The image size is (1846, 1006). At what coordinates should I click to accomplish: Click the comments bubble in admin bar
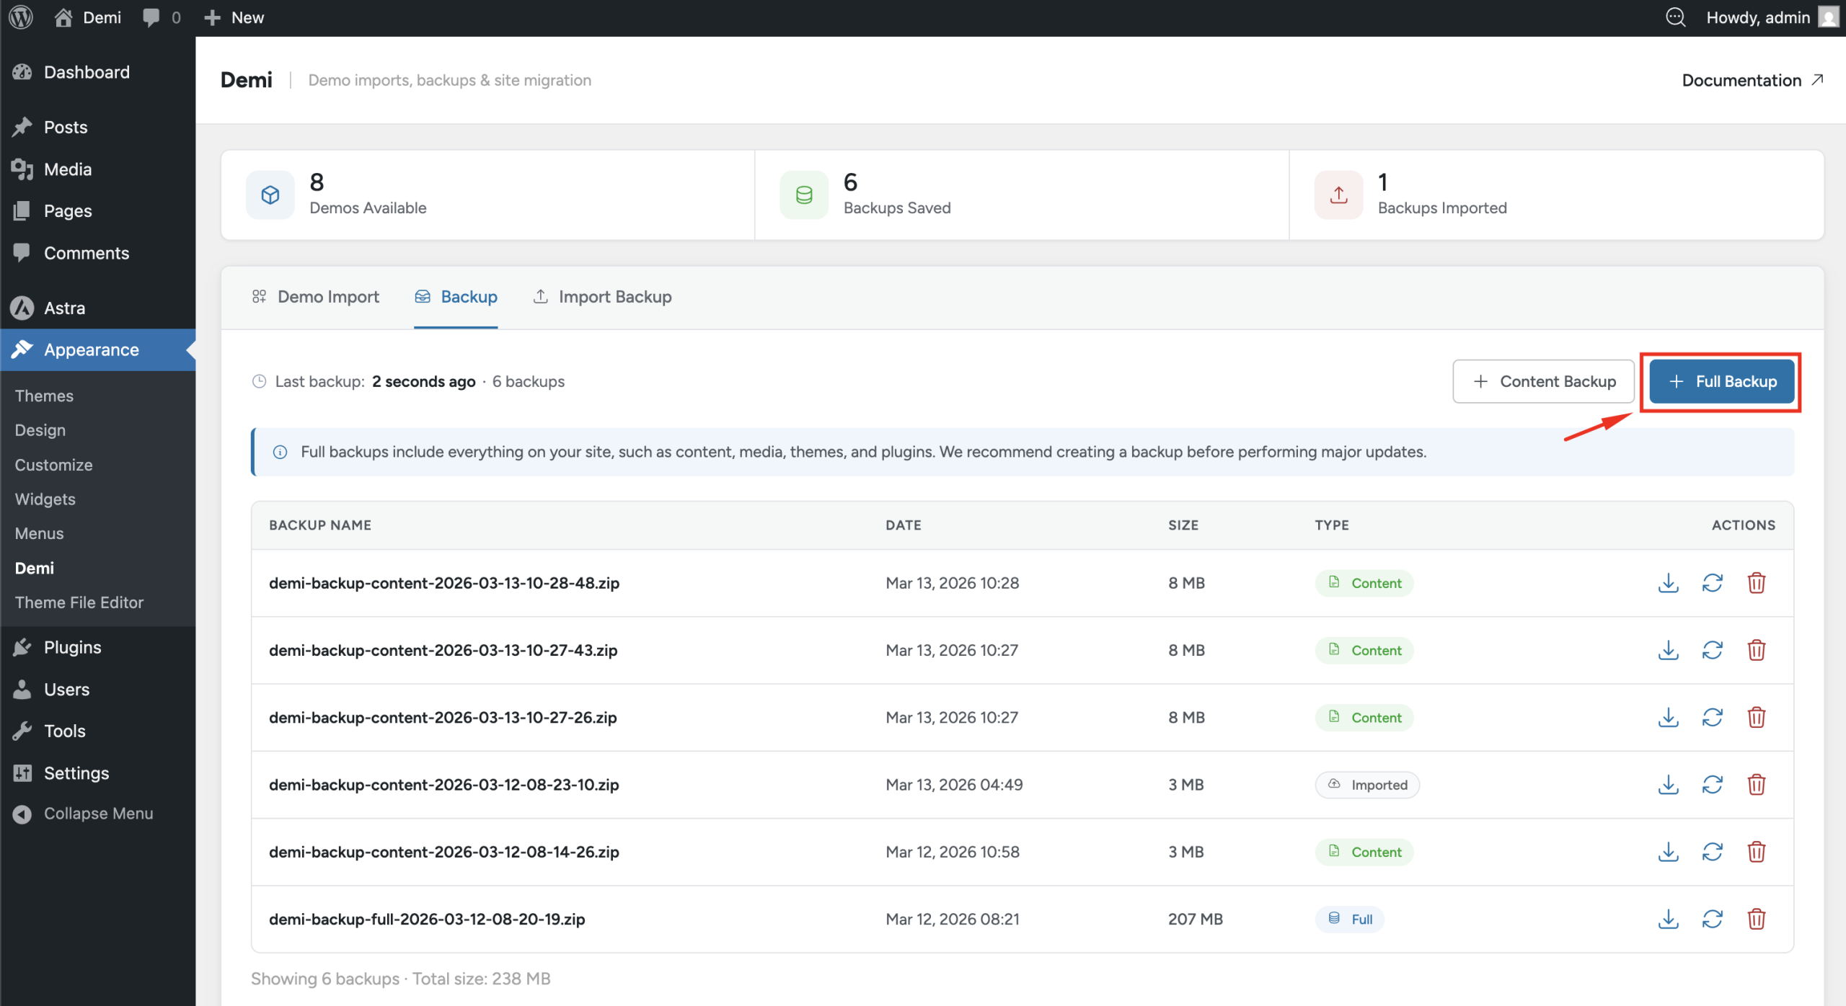pos(160,17)
